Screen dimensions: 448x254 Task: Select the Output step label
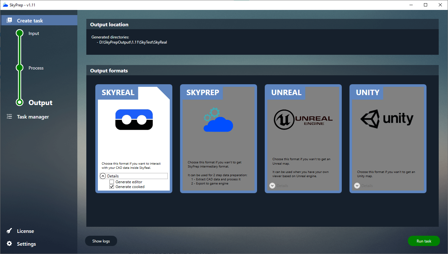40,102
